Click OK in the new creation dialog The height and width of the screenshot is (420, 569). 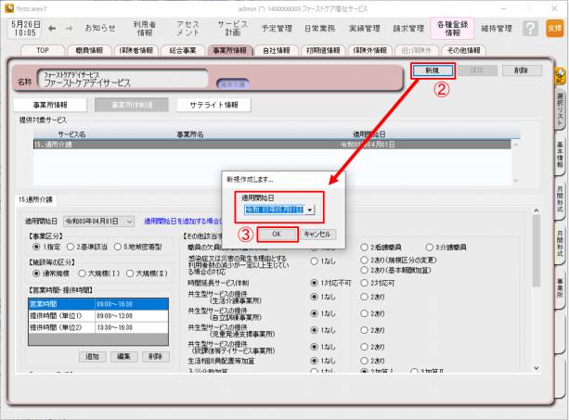(x=276, y=235)
